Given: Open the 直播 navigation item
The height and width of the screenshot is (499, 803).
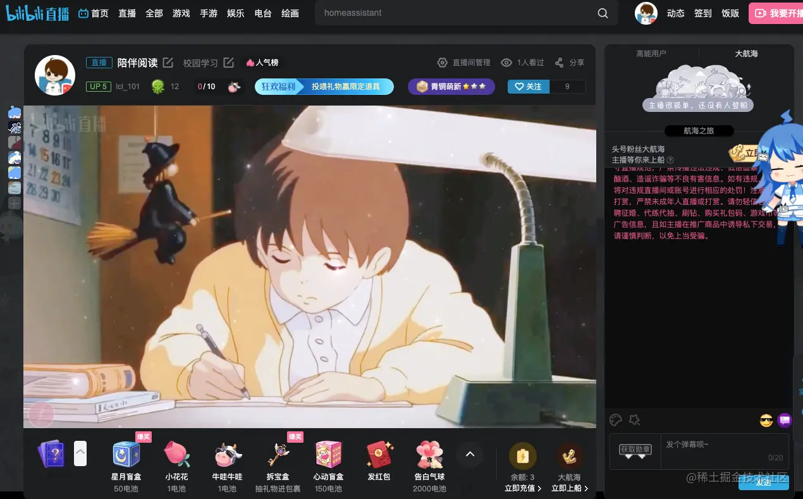Looking at the screenshot, I should click(x=127, y=13).
